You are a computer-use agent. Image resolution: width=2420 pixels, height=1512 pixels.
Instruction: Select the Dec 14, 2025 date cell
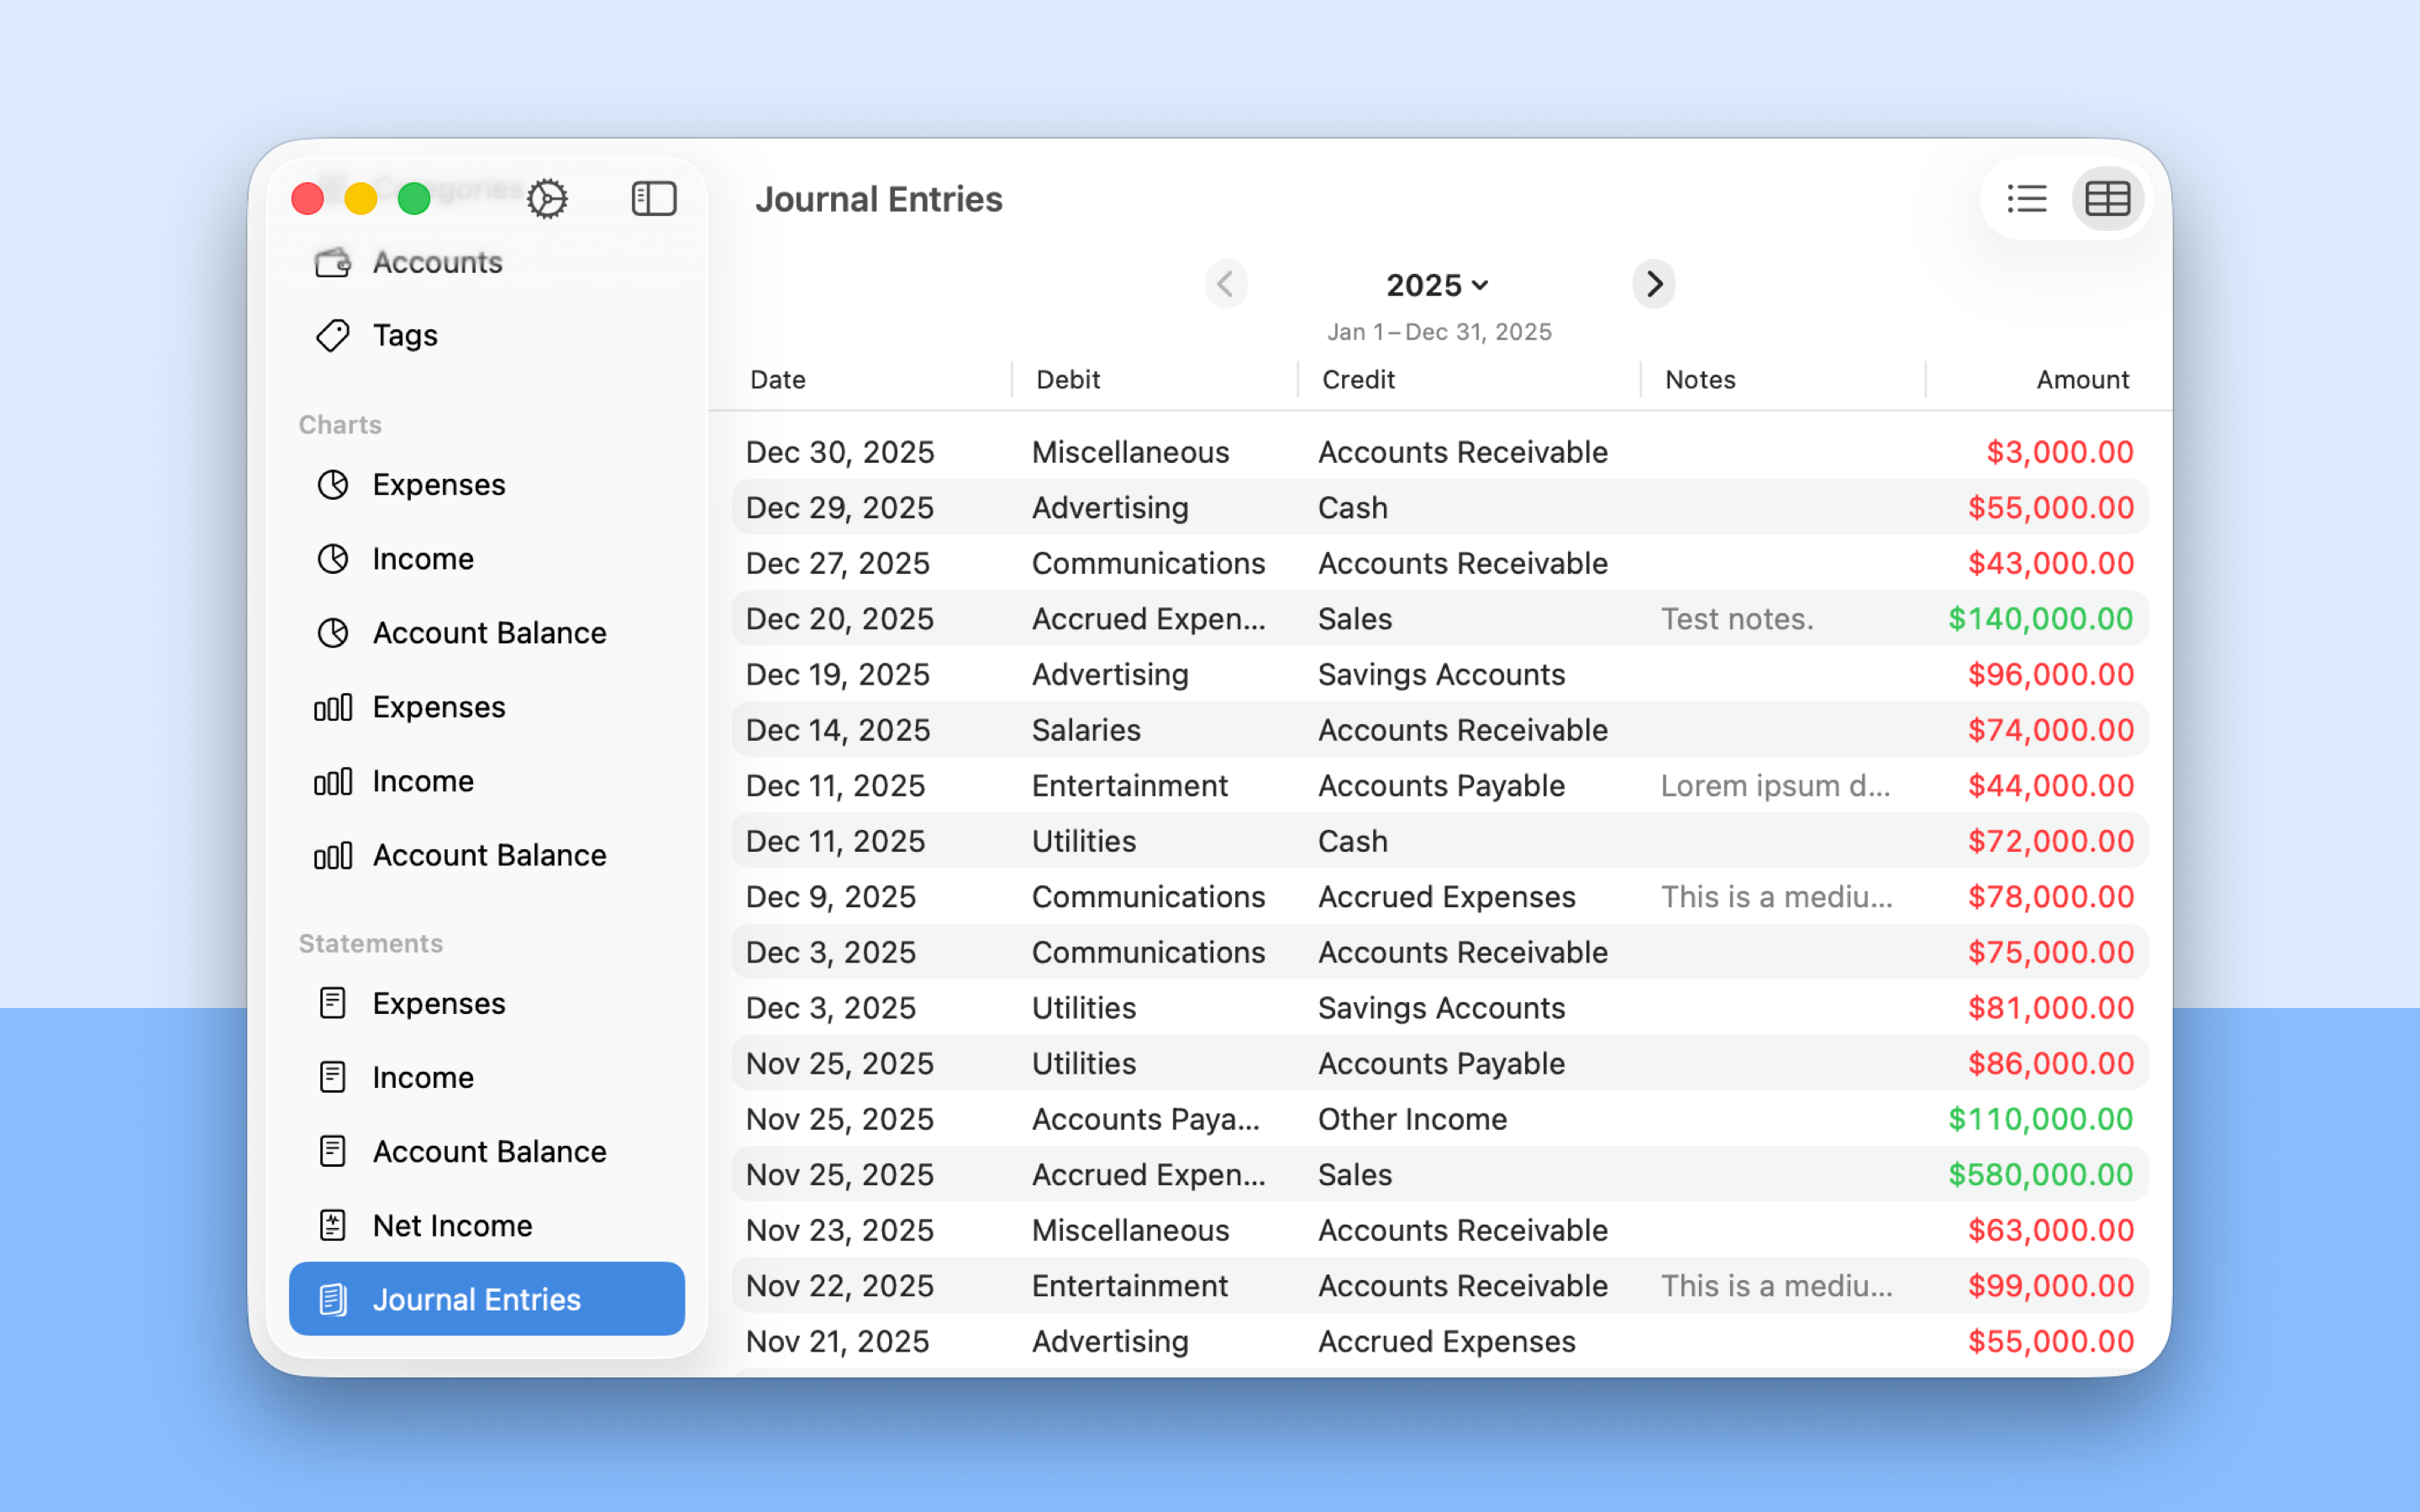coord(838,730)
